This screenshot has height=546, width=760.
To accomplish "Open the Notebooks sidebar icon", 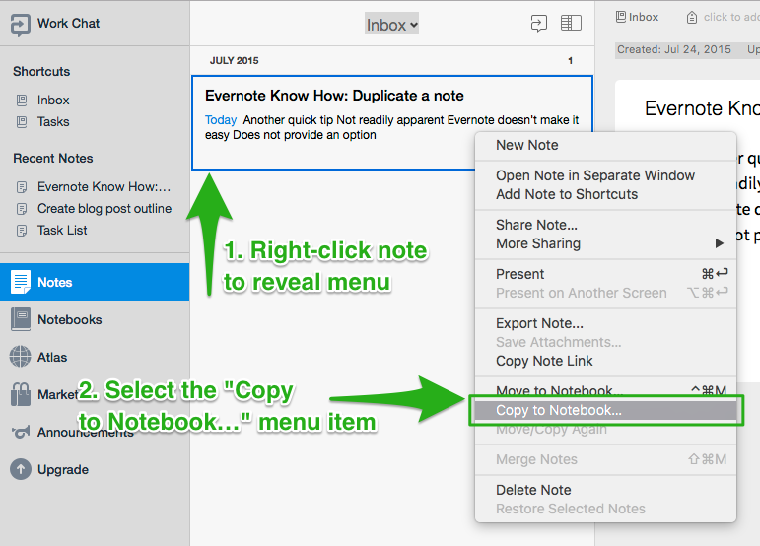I will pos(21,319).
